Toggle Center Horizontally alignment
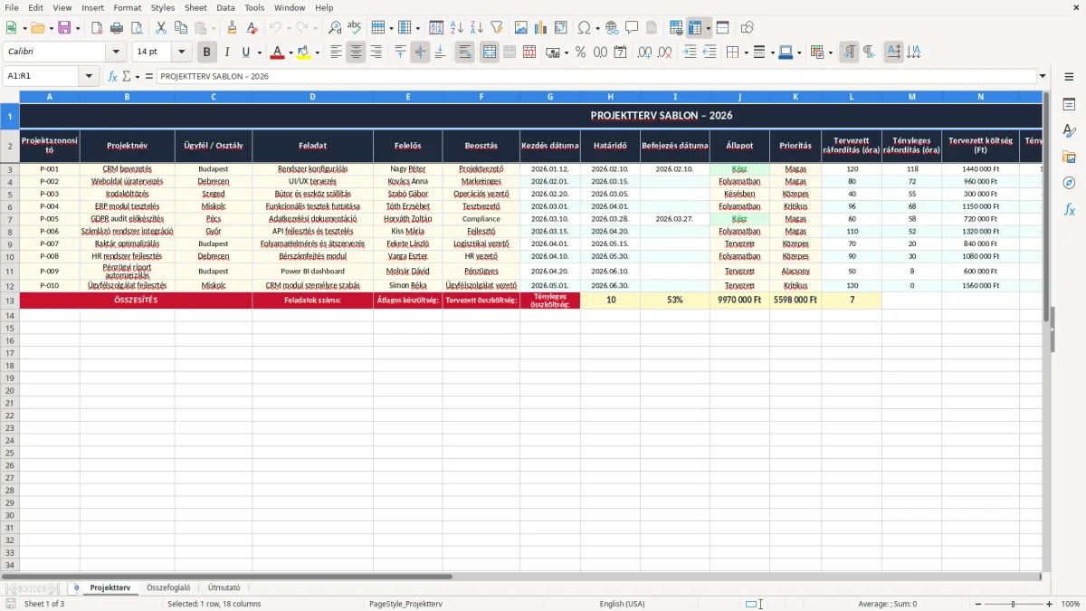Screen dimensions: 1086x611 coord(356,53)
